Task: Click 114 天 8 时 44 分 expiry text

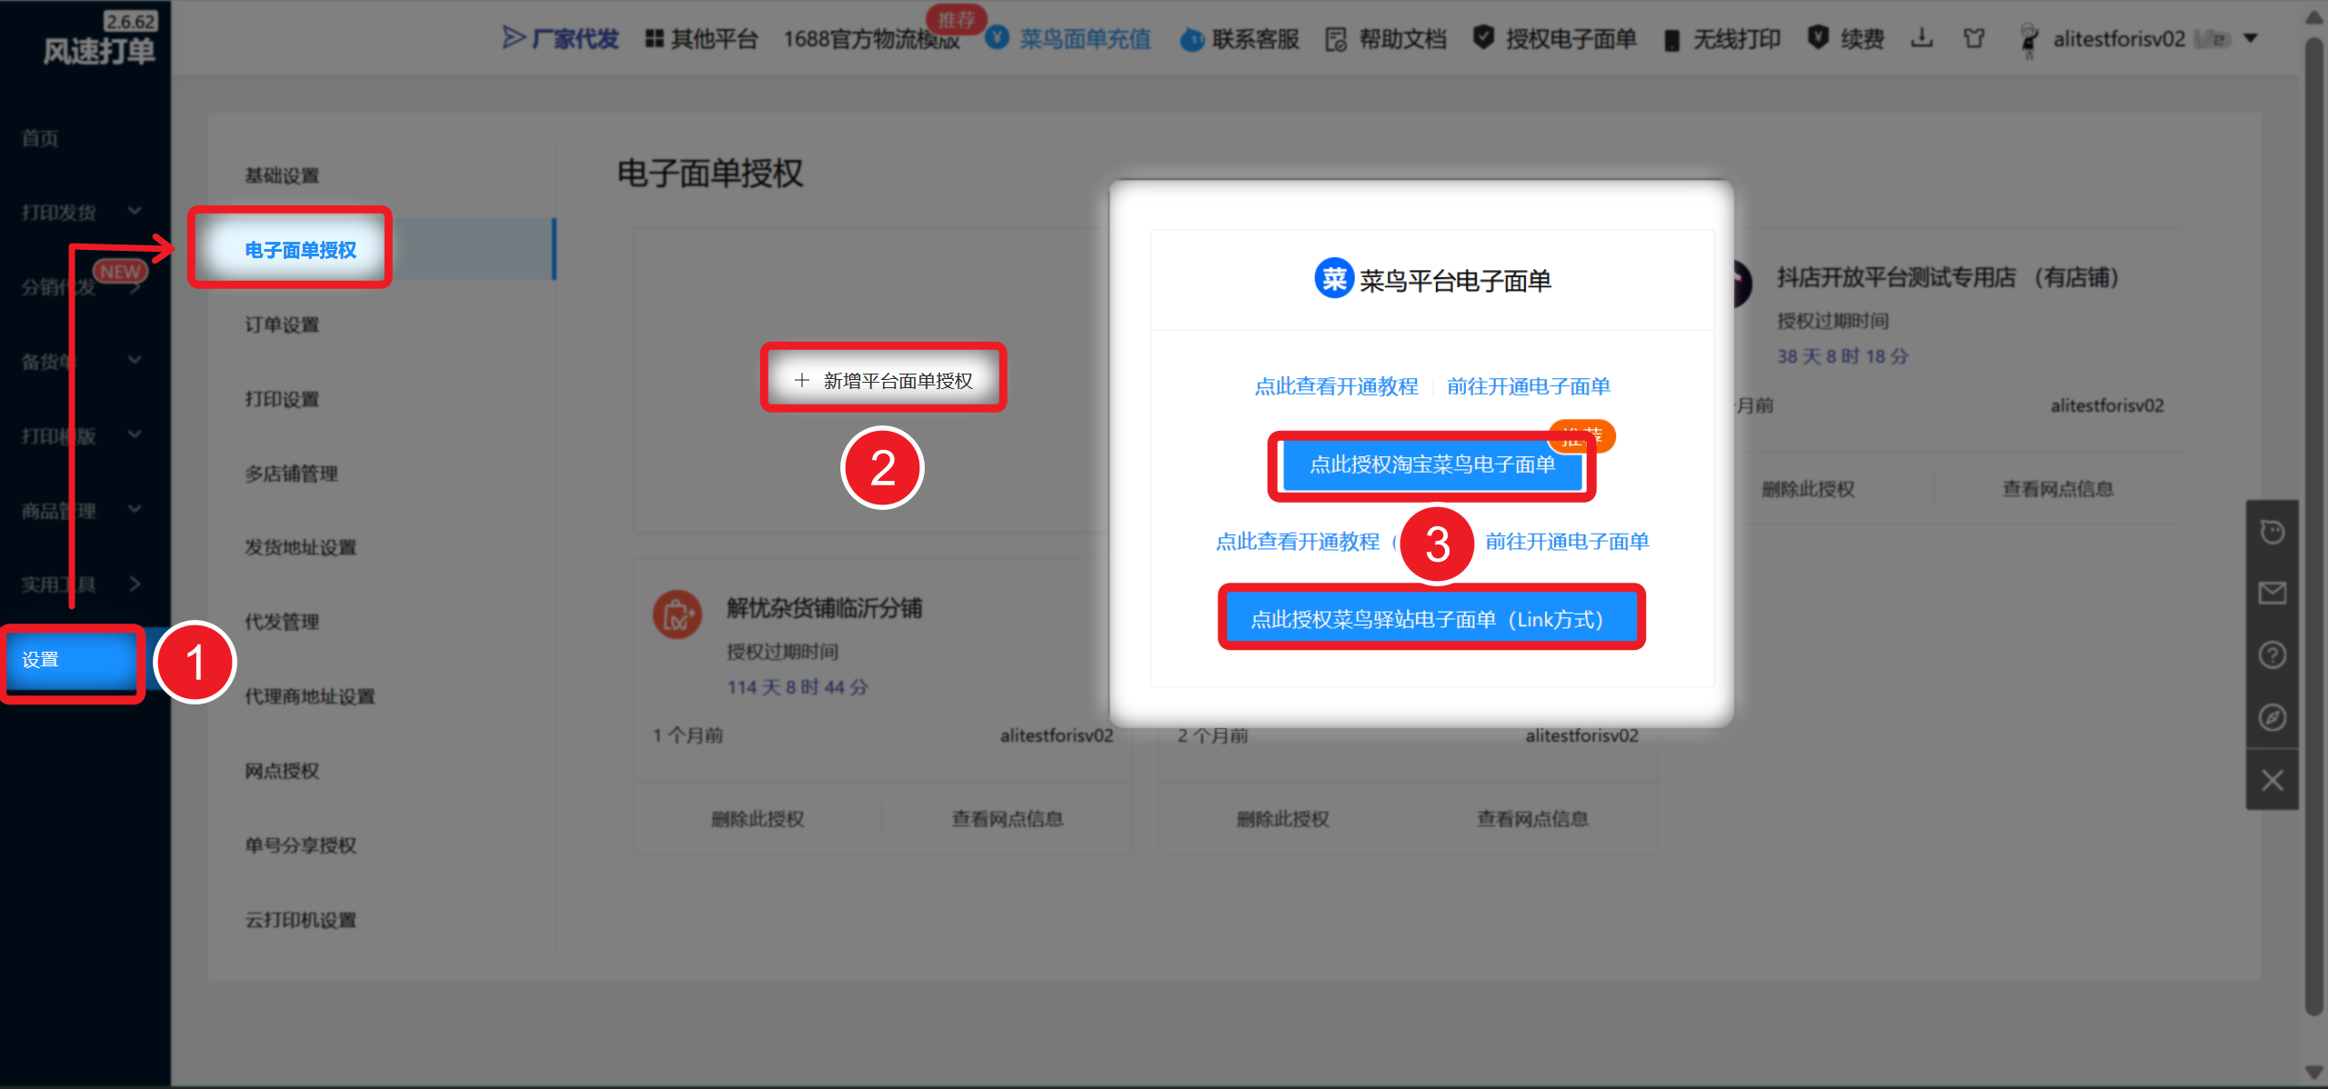Action: [x=798, y=687]
